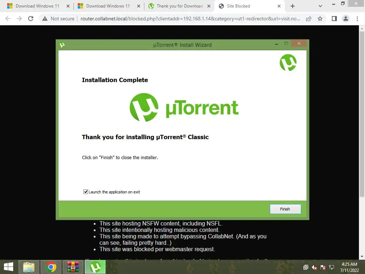Close the Site Blocked tab

(x=279, y=6)
